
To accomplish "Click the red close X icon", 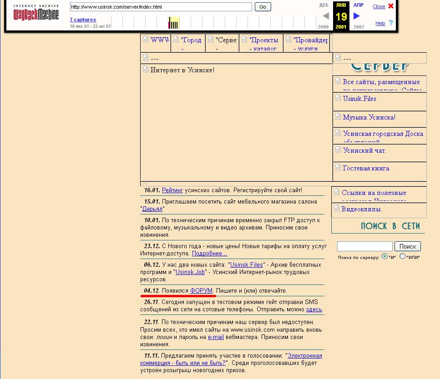I will click(x=390, y=6).
